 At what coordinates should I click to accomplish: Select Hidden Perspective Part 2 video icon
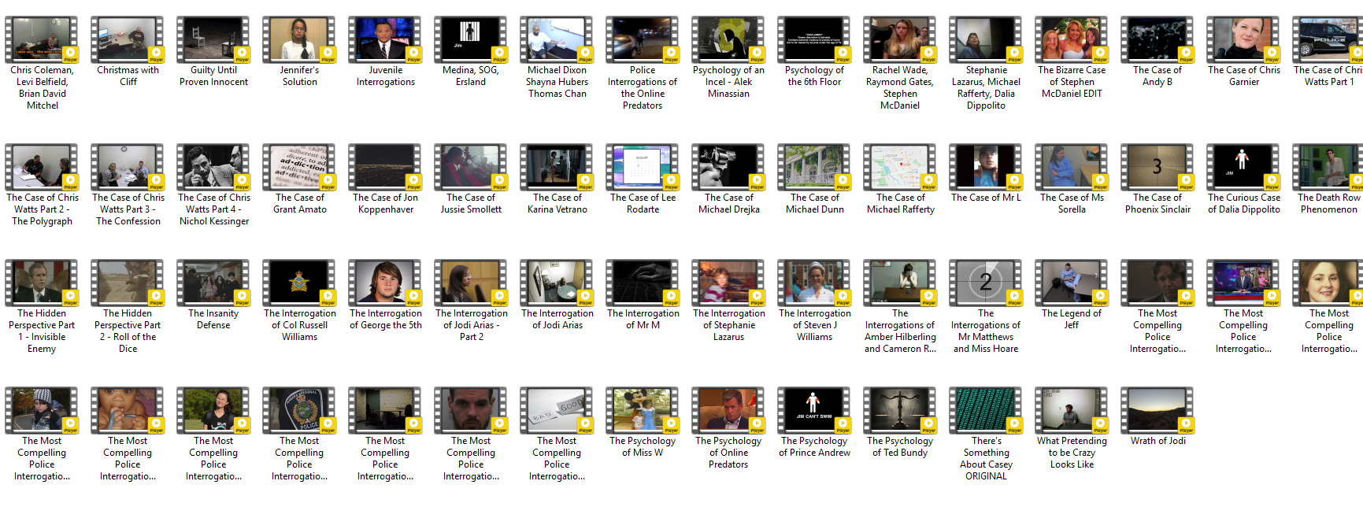point(128,283)
